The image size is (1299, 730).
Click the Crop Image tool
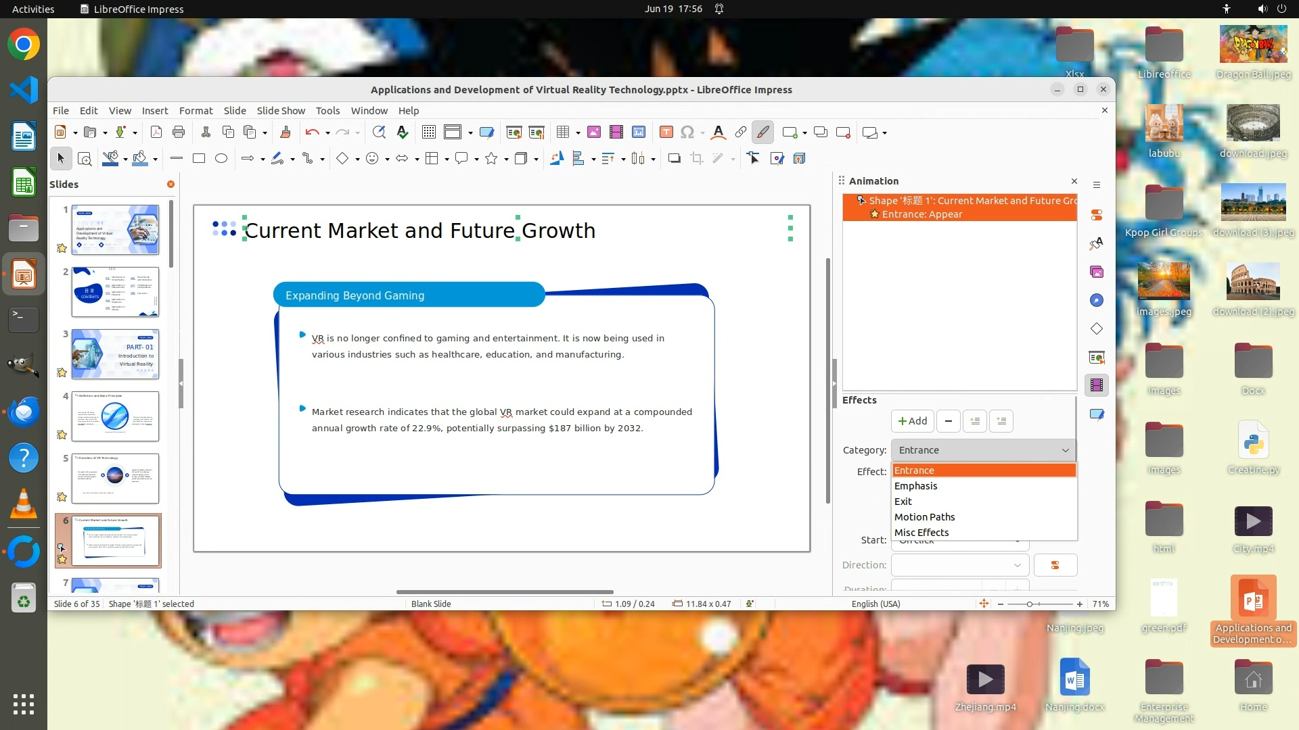[x=696, y=158]
